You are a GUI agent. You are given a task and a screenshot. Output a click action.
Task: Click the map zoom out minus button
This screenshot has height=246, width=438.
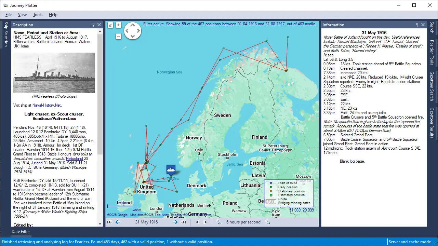119,36
